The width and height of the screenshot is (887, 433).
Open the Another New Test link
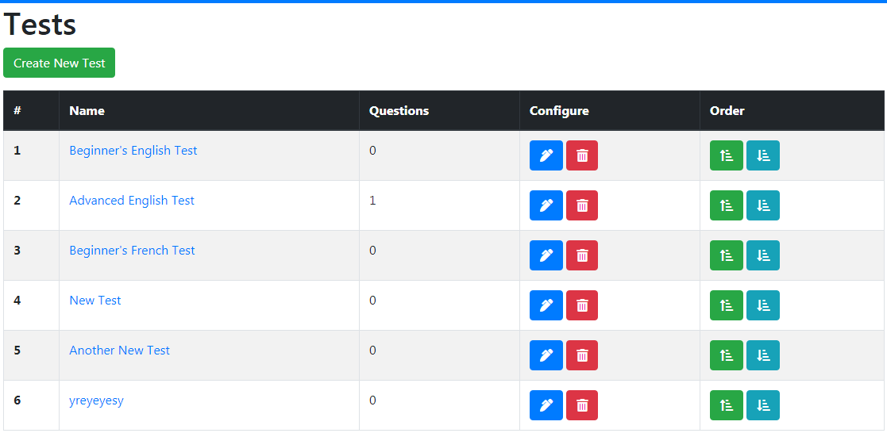coord(119,351)
